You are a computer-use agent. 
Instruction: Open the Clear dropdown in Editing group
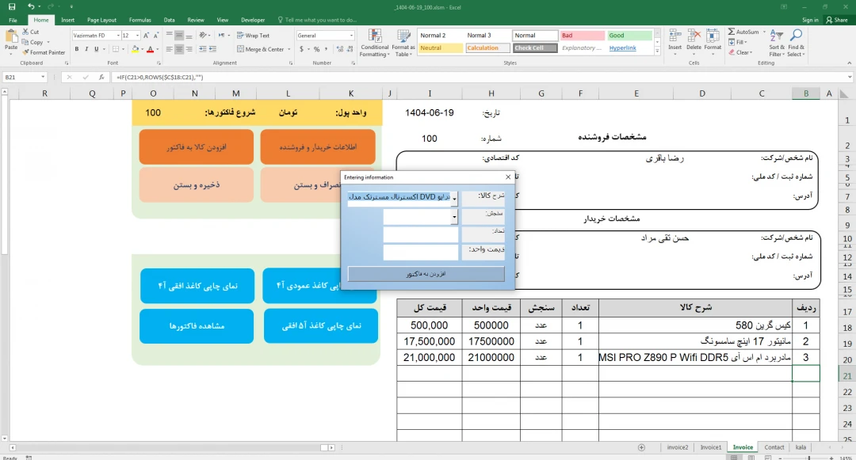740,52
